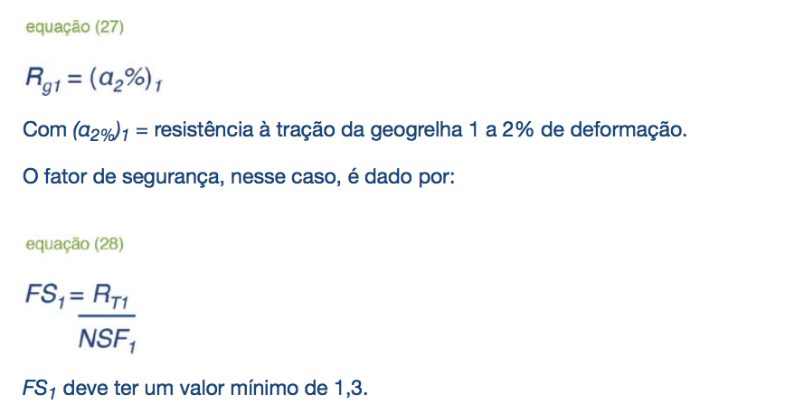Image resolution: width=794 pixels, height=414 pixels.
Task: Click the (a2%)1 term in equation 27
Action: (x=126, y=80)
